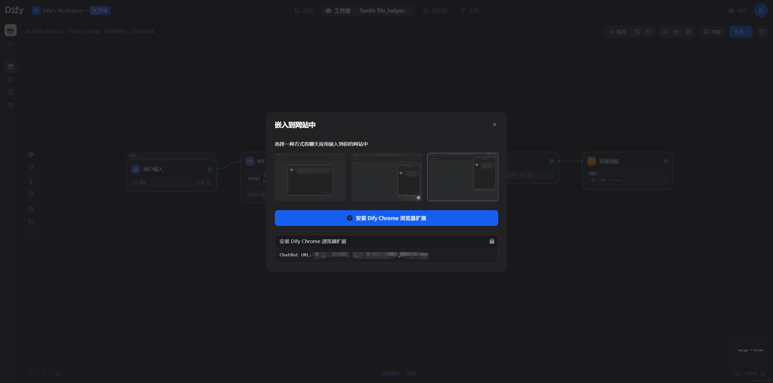Viewport: 773px width, 383px height.
Task: Select the chat bubble widget embed option
Action: pyautogui.click(x=386, y=177)
